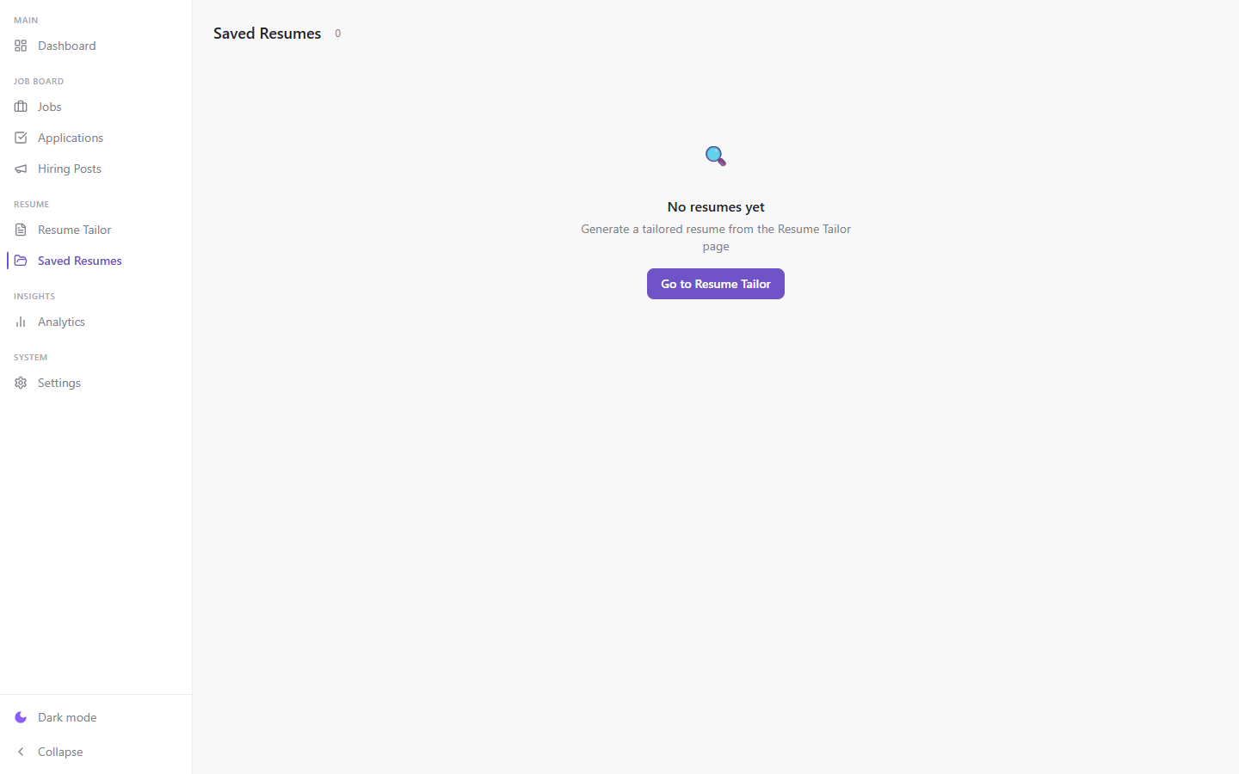Click the Settings gear icon
This screenshot has width=1239, height=774.
21,383
